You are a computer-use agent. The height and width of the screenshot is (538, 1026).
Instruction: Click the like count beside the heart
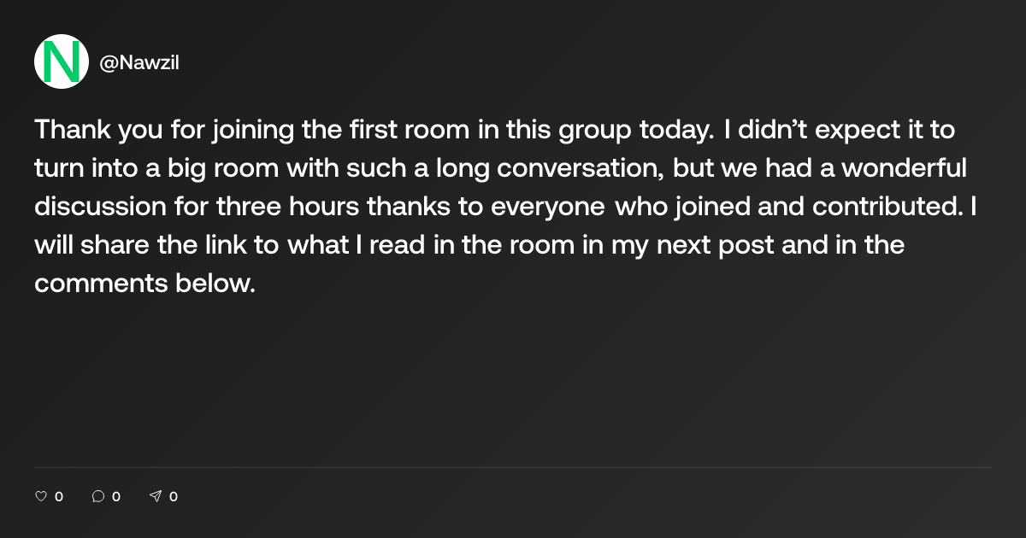59,496
